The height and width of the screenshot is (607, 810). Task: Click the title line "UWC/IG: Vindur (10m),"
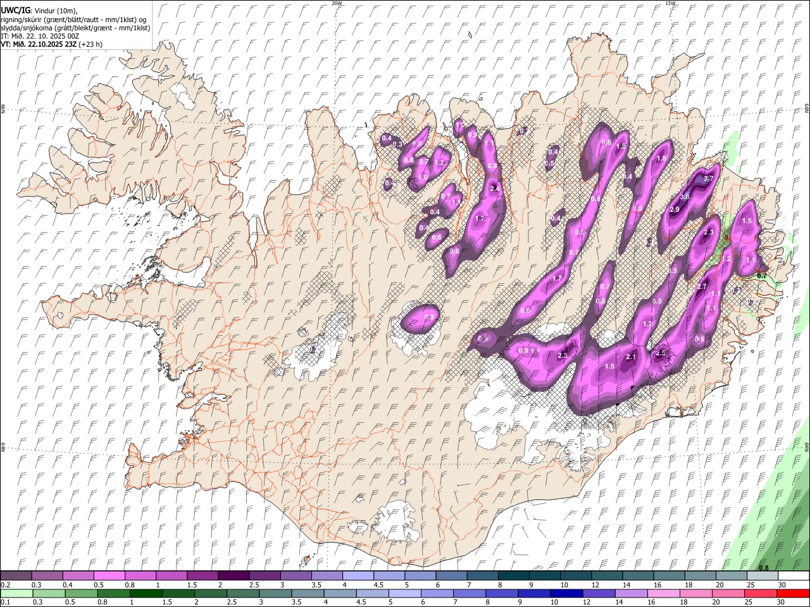pos(39,11)
